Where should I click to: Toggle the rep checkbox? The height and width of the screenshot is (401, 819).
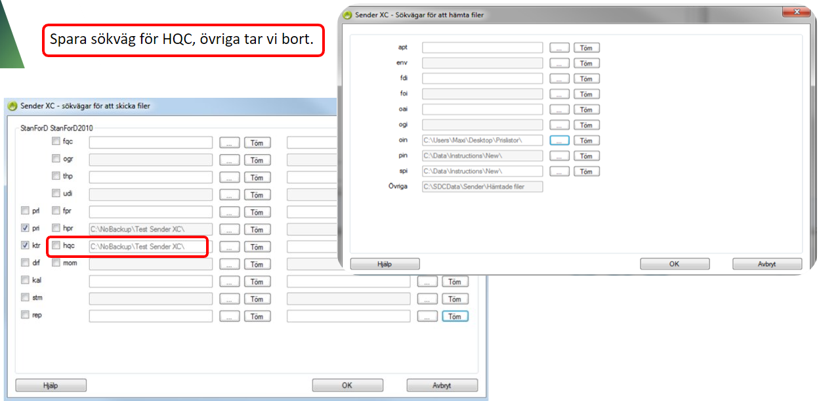coord(25,315)
